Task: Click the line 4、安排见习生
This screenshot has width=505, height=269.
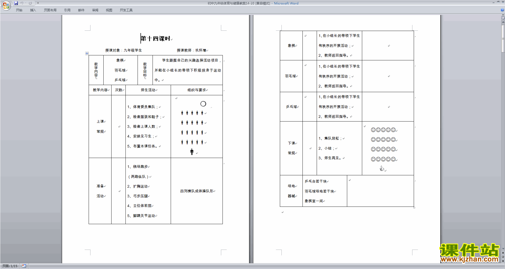Action: tap(141, 136)
